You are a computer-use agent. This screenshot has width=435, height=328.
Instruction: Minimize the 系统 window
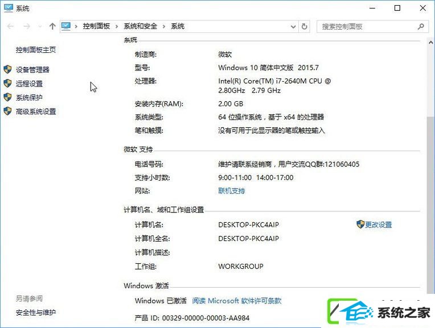click(372, 8)
